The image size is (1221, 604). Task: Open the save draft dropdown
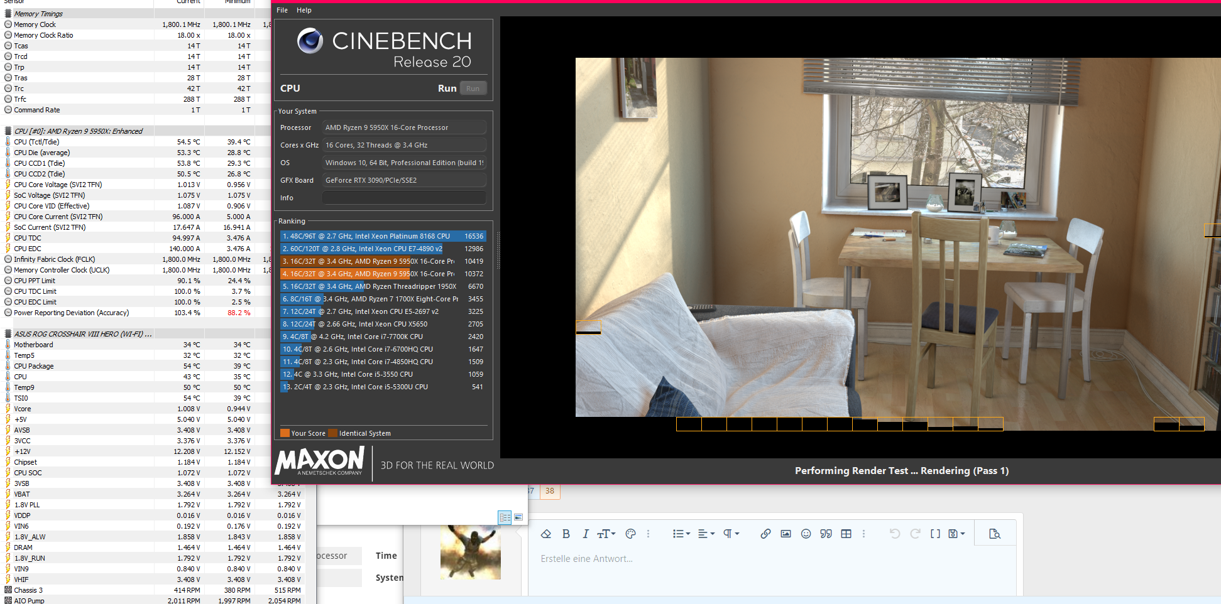[x=956, y=534]
